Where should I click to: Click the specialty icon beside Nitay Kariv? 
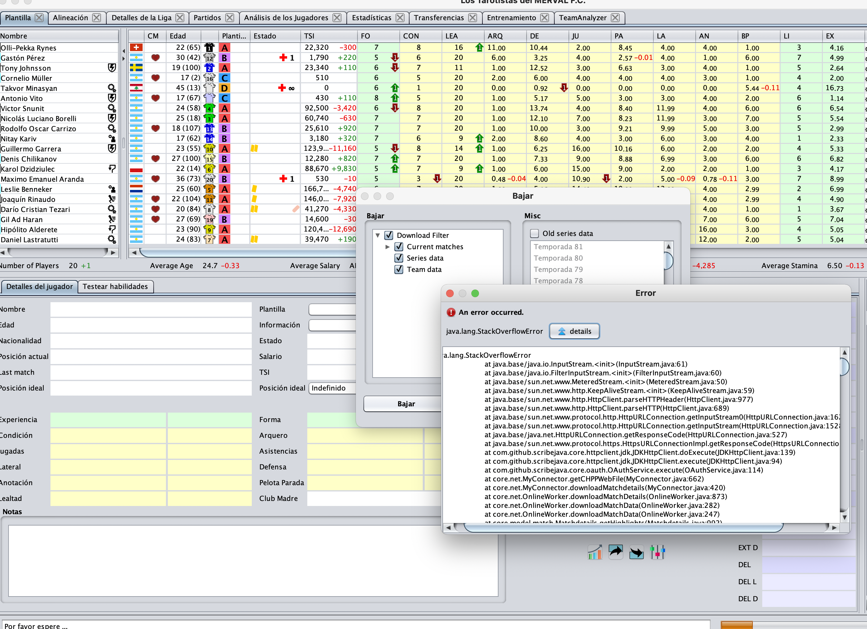click(112, 138)
